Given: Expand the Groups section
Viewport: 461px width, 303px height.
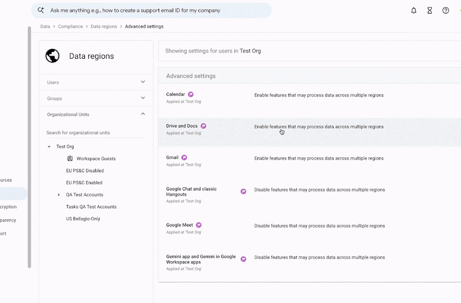Looking at the screenshot, I should [x=96, y=98].
